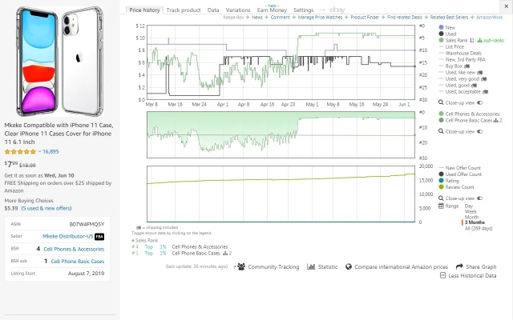
Task: Select the Week range option
Action: 471,211
